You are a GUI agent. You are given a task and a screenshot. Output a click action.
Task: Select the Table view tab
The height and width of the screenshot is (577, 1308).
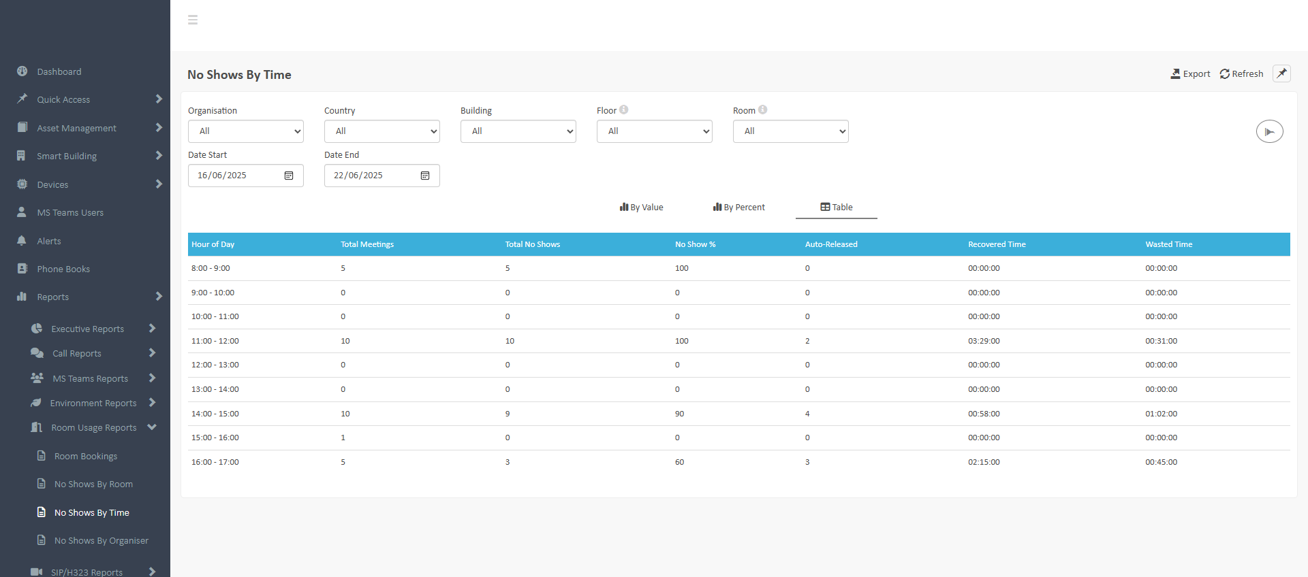(837, 207)
